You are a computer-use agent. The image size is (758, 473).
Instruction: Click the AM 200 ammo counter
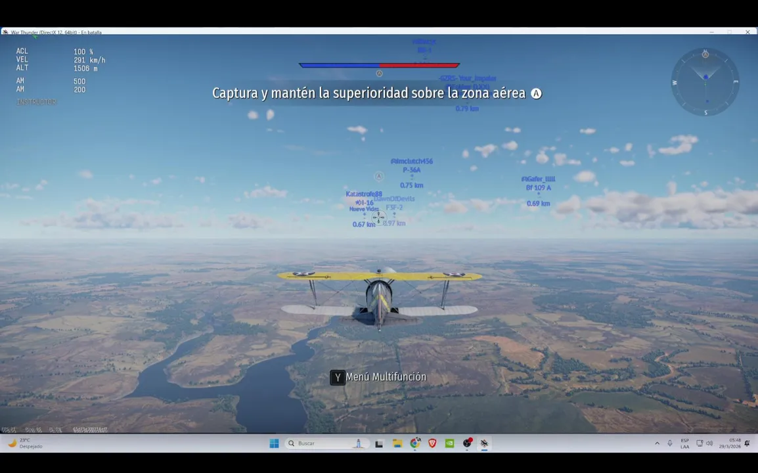(x=51, y=89)
